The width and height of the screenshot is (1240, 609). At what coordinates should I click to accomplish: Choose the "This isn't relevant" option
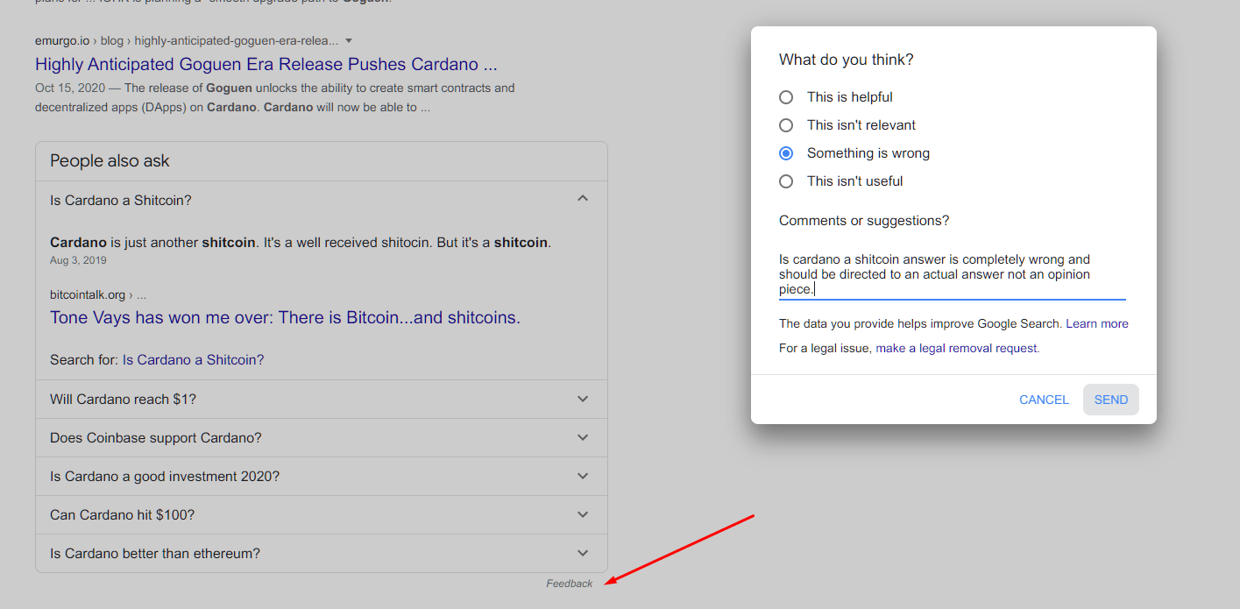click(786, 125)
